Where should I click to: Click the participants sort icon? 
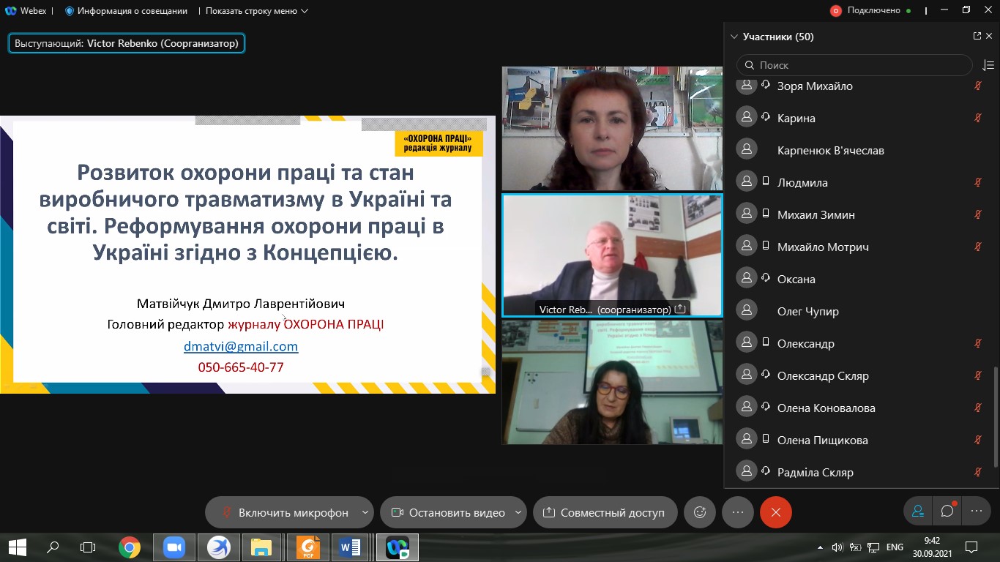pos(988,65)
